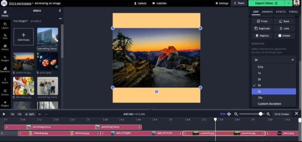302x142 pixels.
Task: Click the Export Video button
Action: point(266,3)
